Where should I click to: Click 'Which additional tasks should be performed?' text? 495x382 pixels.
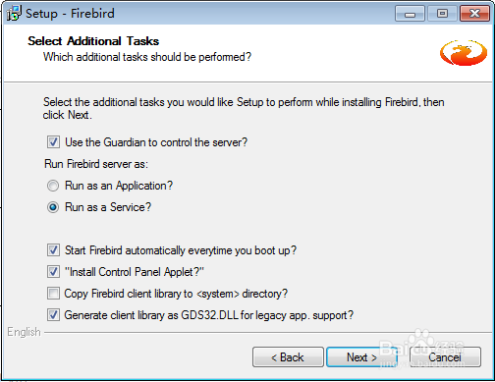[147, 57]
